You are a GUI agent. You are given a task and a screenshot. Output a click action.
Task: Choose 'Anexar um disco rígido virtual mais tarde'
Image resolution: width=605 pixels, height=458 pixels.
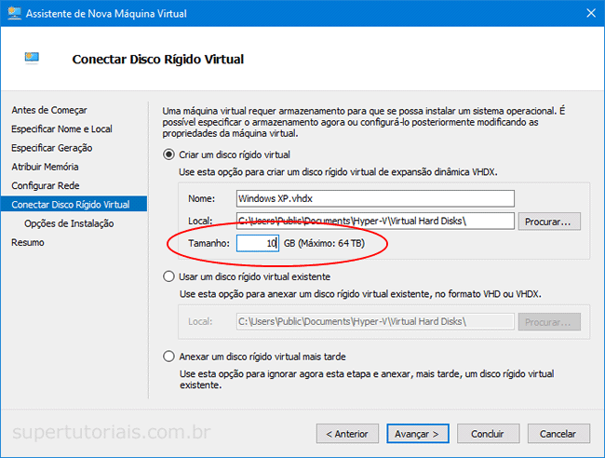pyautogui.click(x=168, y=357)
